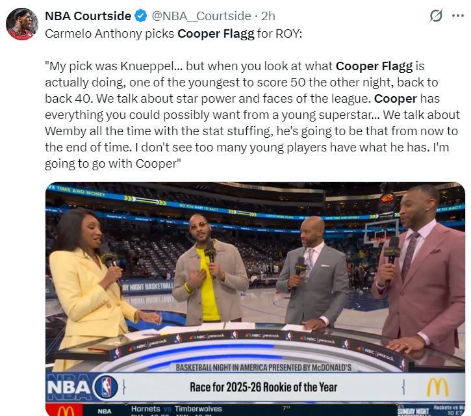
Task: Click the NBA label in bottom ticker
Action: pos(104,411)
